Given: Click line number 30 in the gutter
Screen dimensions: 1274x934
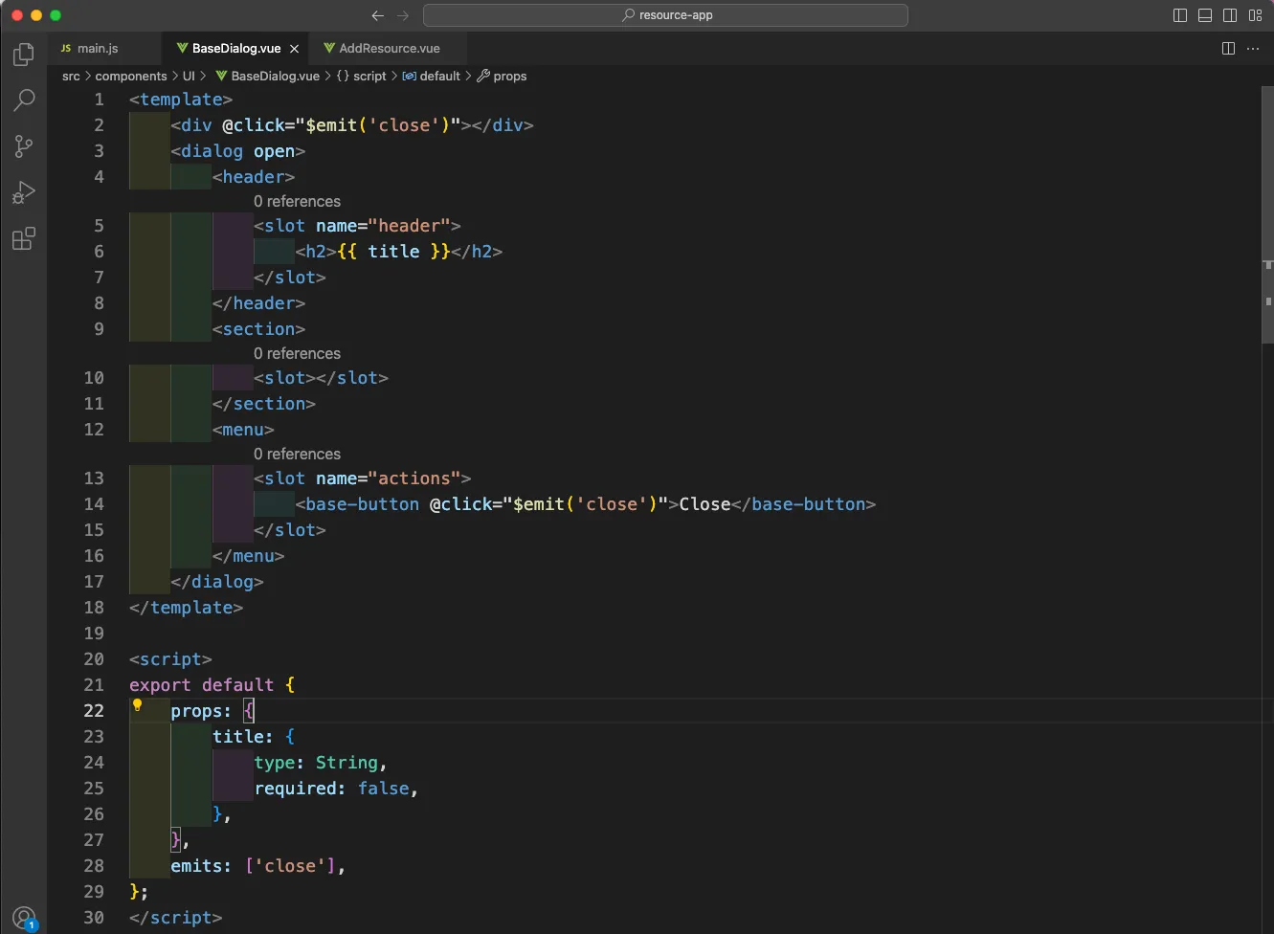Looking at the screenshot, I should (94, 918).
